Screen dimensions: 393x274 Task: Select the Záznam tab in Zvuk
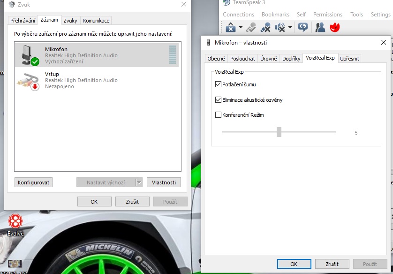pos(49,20)
